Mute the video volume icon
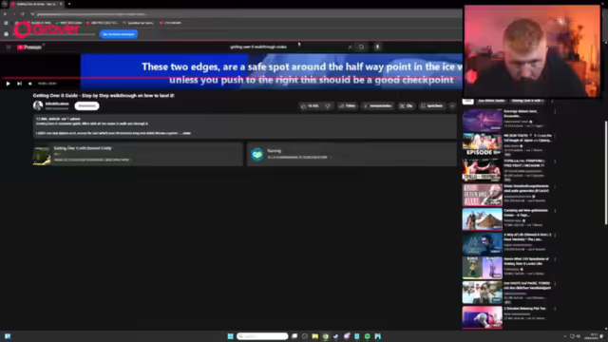This screenshot has height=342, width=608. (30, 84)
